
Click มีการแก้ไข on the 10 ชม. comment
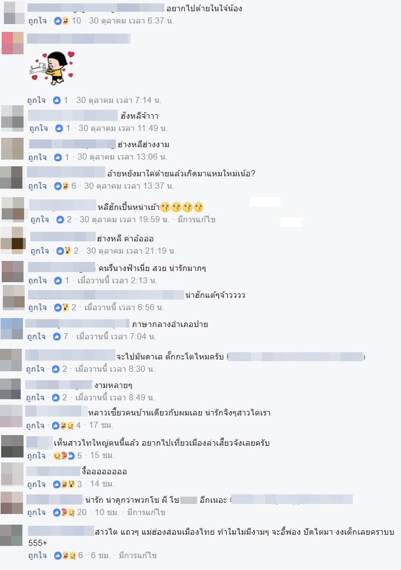point(146,512)
